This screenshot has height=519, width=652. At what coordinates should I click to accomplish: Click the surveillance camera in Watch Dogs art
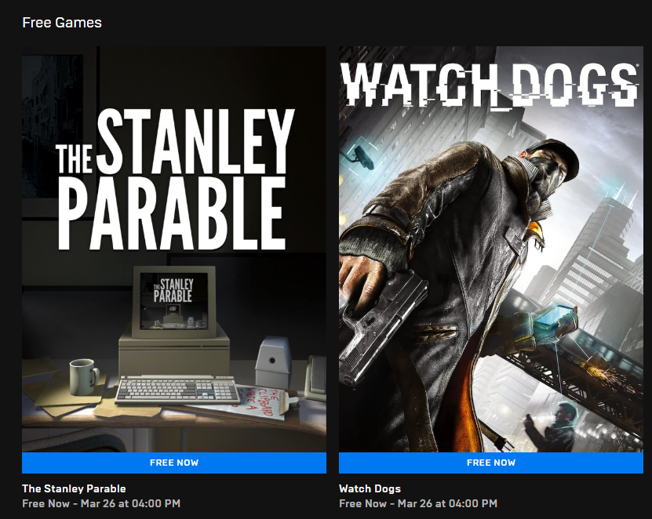coord(361,157)
